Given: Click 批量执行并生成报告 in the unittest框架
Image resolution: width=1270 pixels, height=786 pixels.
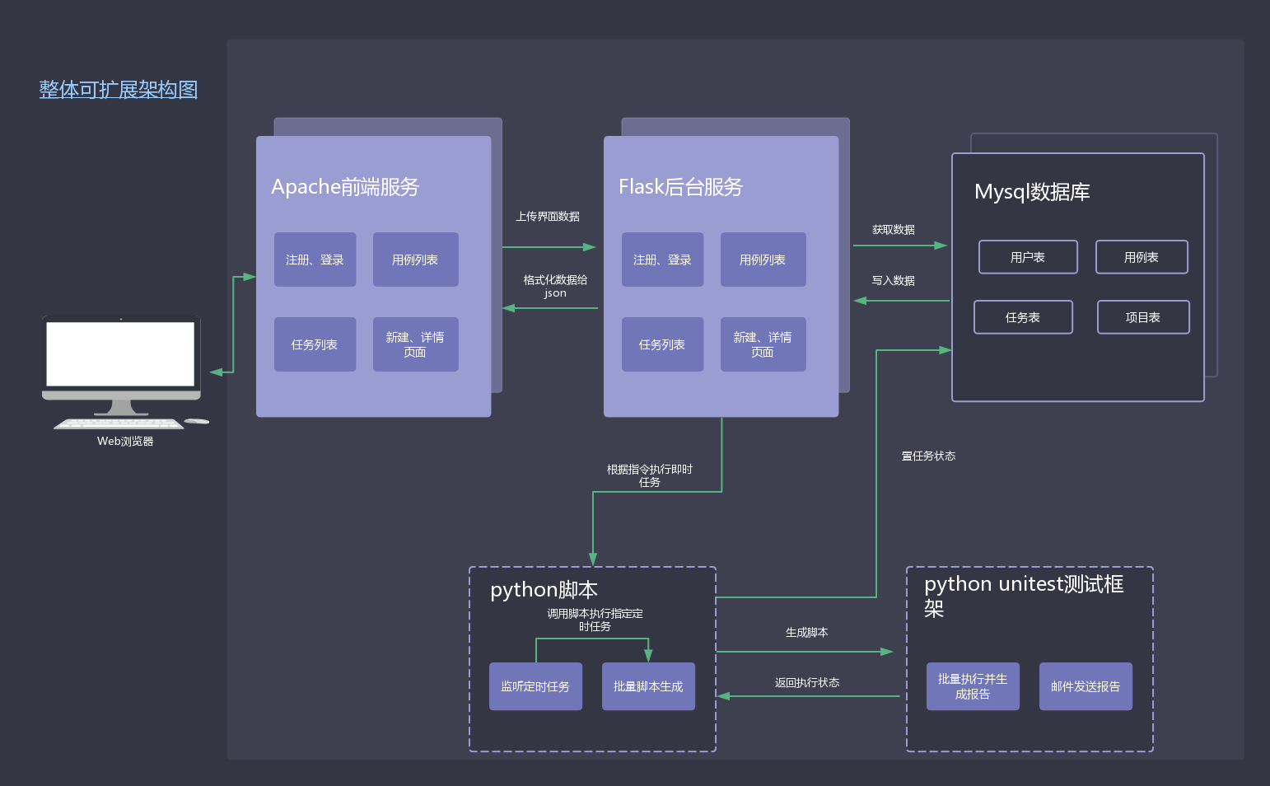Looking at the screenshot, I should [973, 686].
